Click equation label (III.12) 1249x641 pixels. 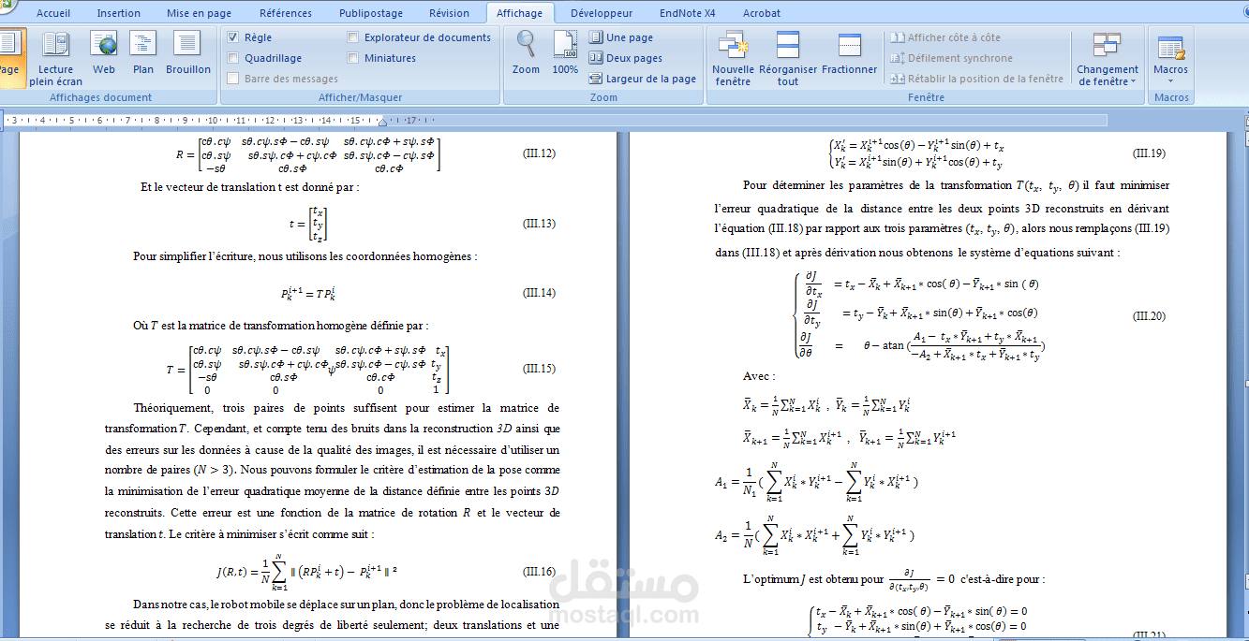[x=539, y=153]
